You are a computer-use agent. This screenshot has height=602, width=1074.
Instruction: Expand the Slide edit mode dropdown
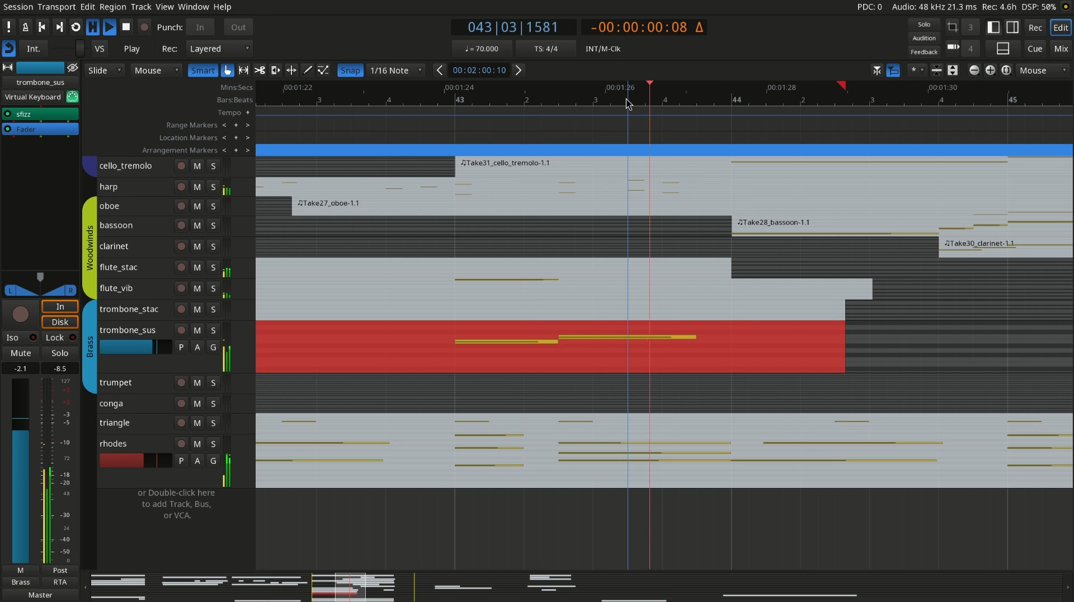[104, 70]
